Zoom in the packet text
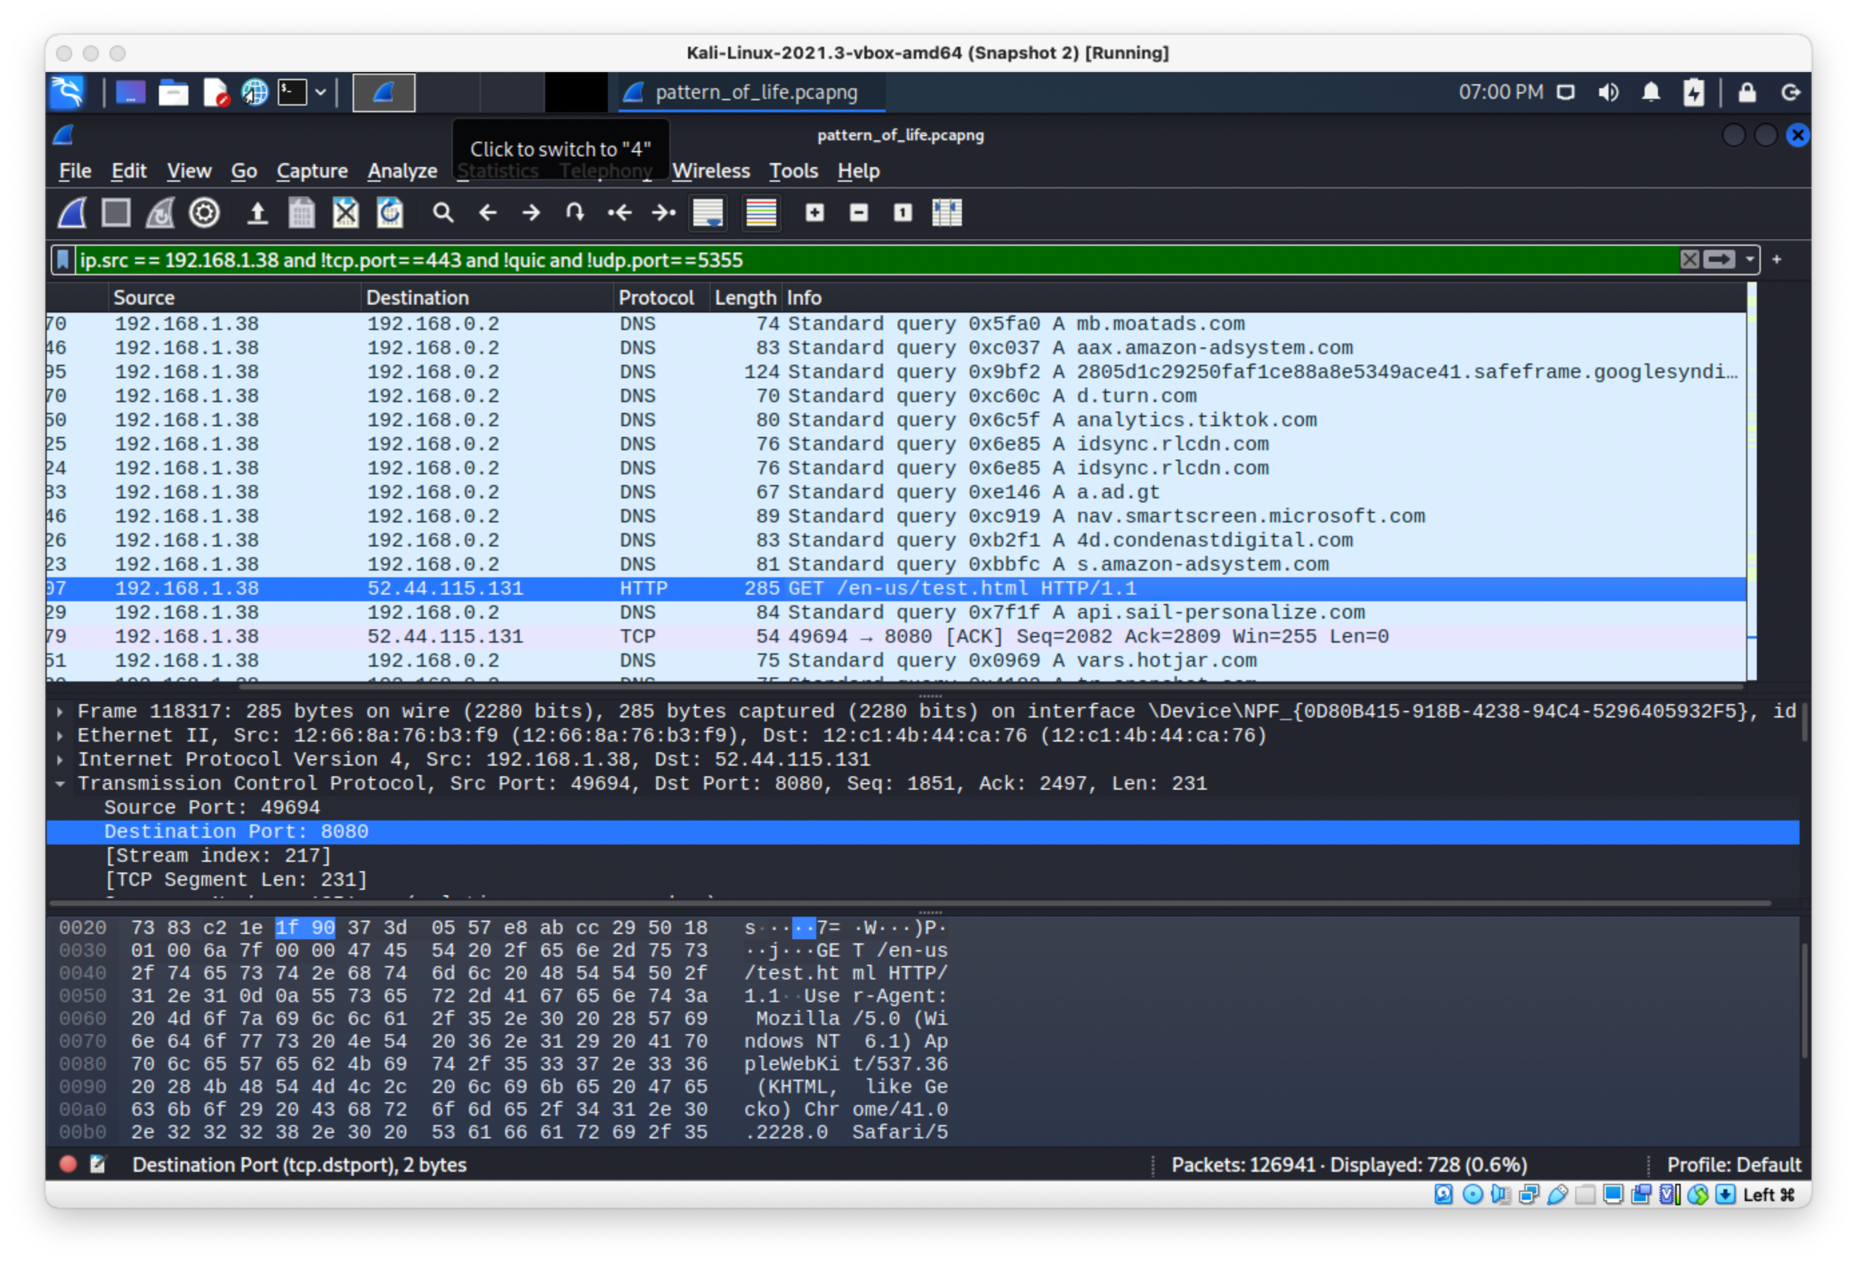Screen dimensions: 1857x1264 pyautogui.click(x=814, y=212)
